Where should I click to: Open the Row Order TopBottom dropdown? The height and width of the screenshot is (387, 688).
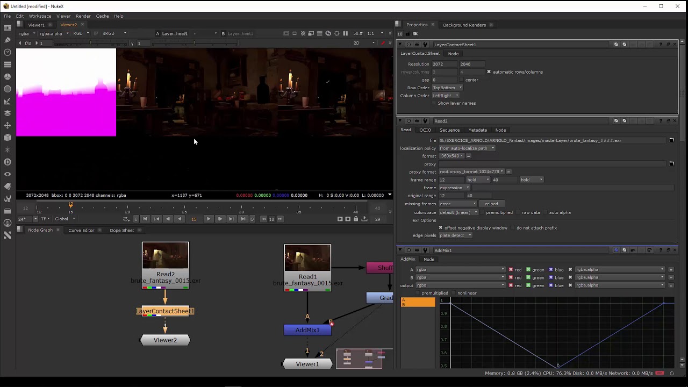click(x=447, y=88)
